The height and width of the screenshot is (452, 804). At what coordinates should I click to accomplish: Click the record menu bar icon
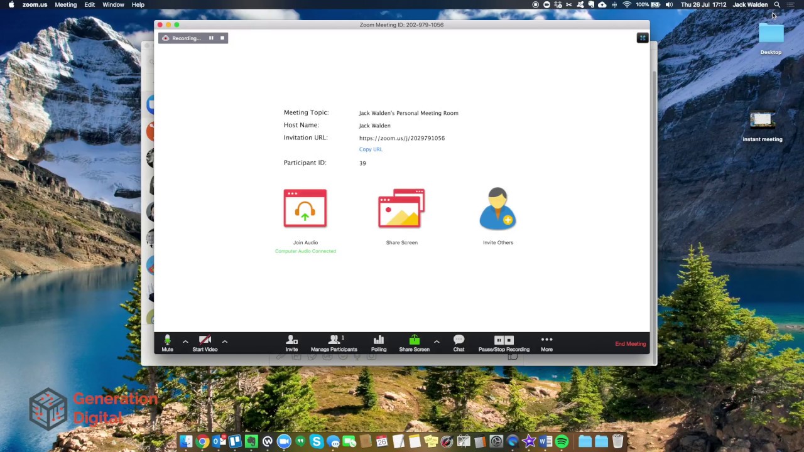(536, 4)
